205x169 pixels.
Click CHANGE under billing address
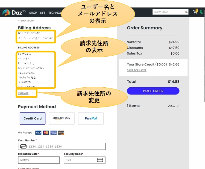(23, 93)
